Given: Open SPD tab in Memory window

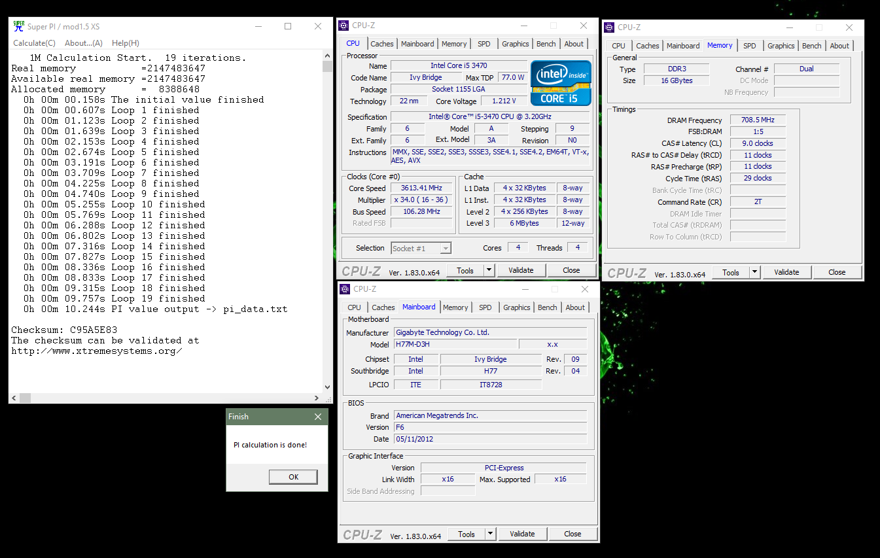Looking at the screenshot, I should point(750,46).
